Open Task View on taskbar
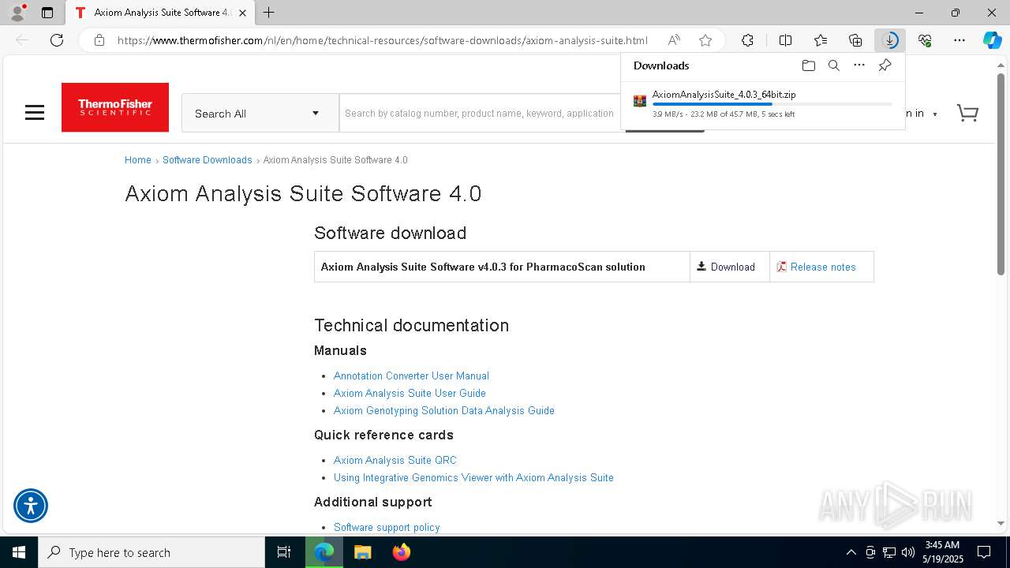Screen dimensions: 1010x568 point(284,552)
